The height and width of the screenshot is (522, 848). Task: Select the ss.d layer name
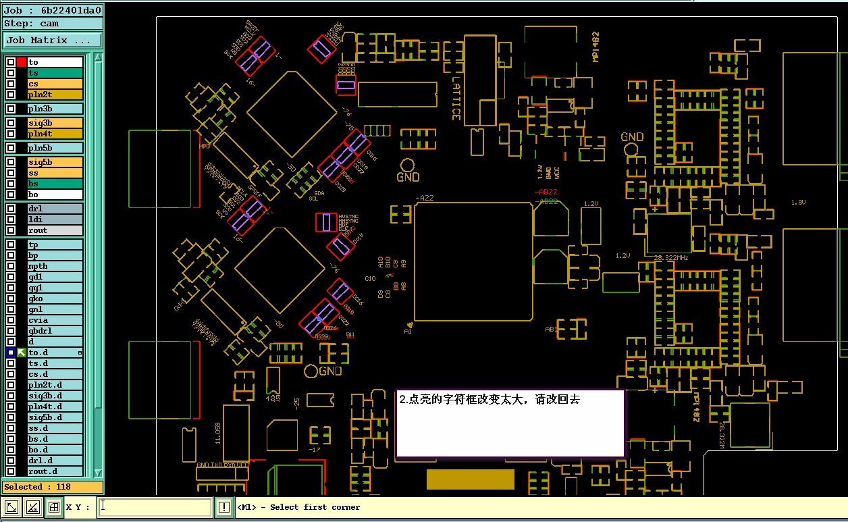55,428
